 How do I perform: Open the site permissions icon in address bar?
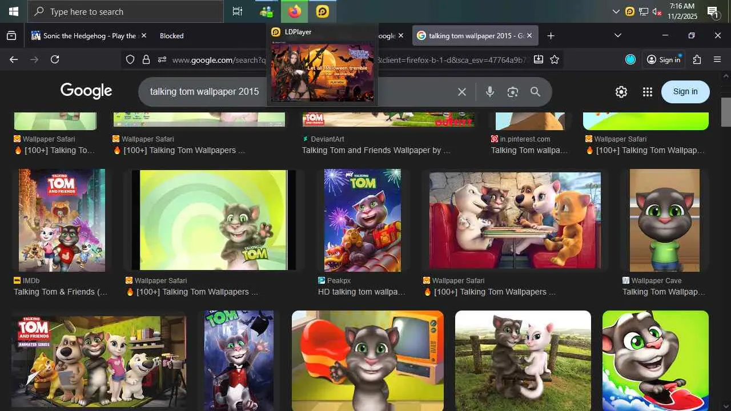tap(162, 59)
